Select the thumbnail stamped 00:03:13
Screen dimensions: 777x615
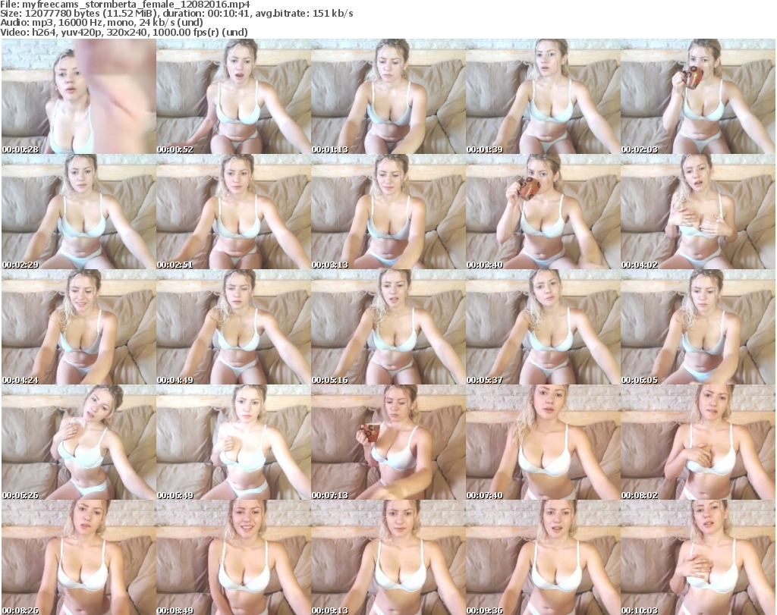click(x=388, y=212)
